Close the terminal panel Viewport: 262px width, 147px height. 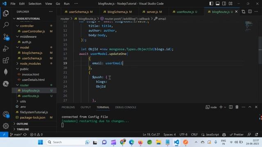coord(256,107)
